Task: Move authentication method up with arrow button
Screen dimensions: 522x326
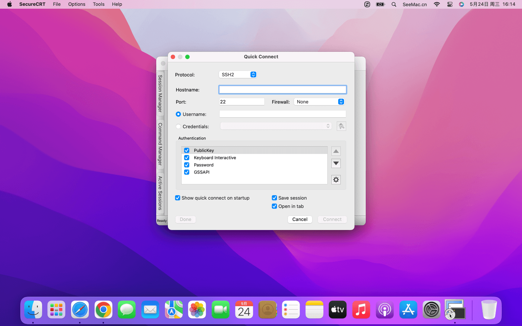Action: (336, 151)
